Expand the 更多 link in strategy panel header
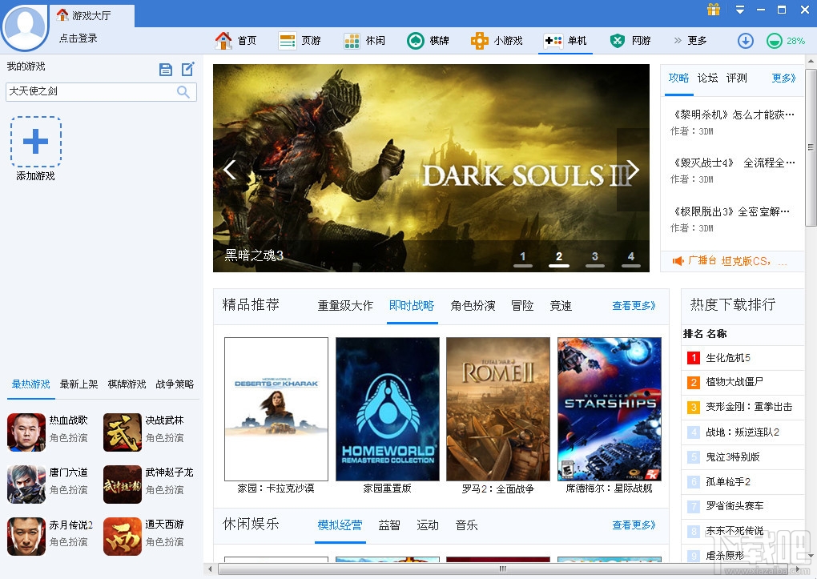The height and width of the screenshot is (579, 817). [783, 78]
